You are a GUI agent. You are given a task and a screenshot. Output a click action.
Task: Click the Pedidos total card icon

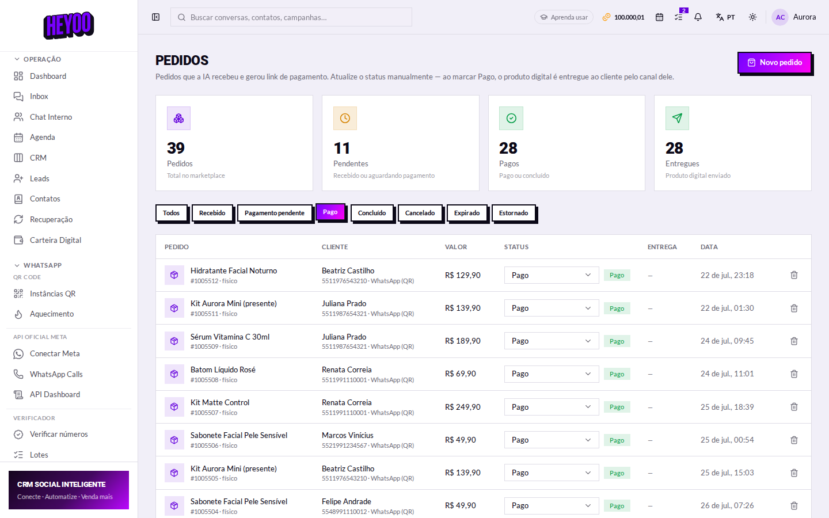pyautogui.click(x=178, y=118)
